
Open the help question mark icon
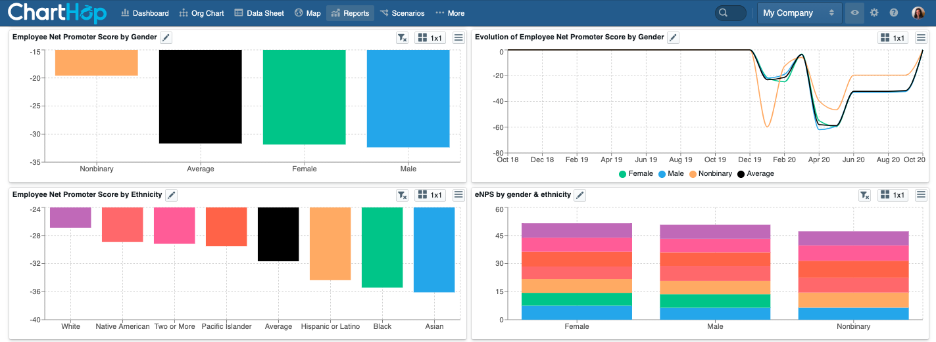[894, 12]
